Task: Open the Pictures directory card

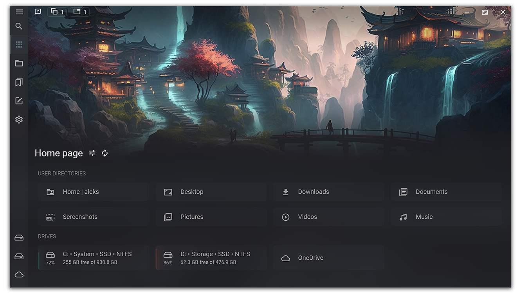Action: click(211, 217)
